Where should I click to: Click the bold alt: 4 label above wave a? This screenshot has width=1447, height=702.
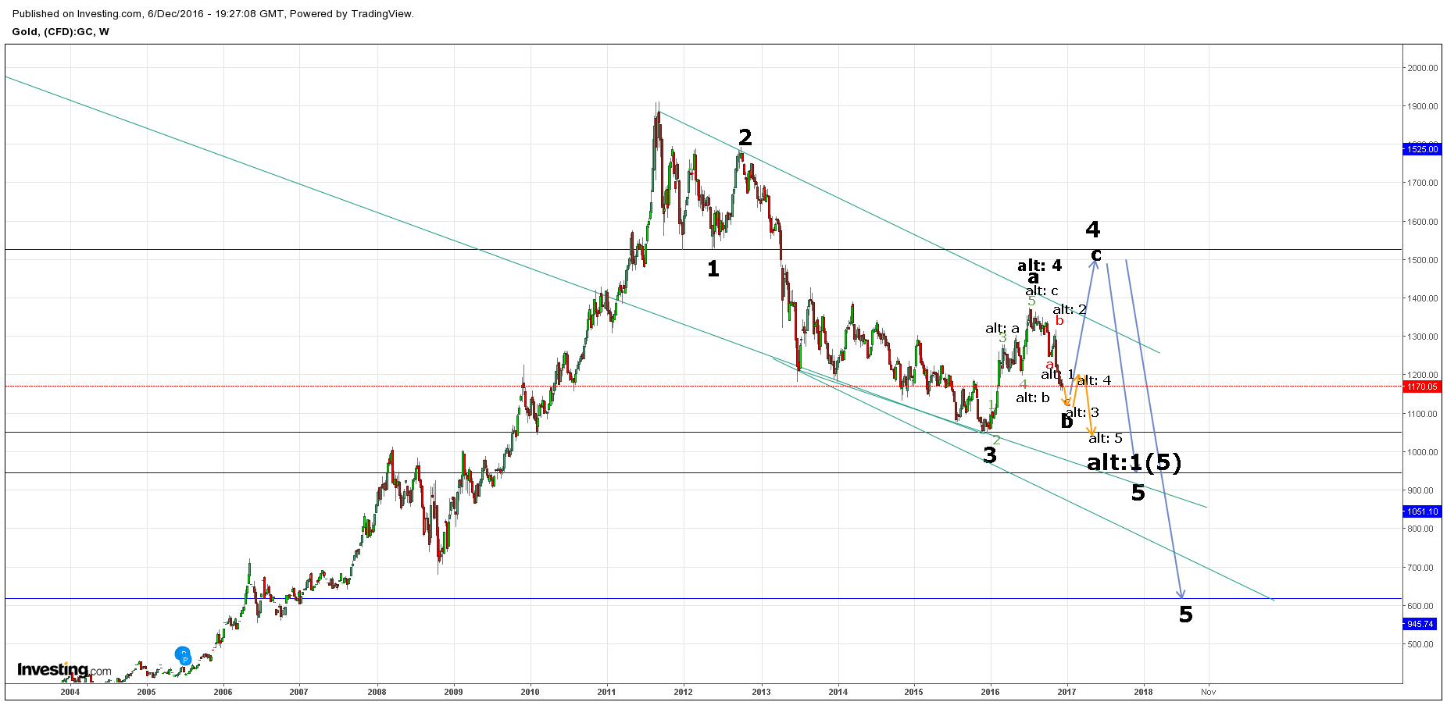click(x=1039, y=265)
